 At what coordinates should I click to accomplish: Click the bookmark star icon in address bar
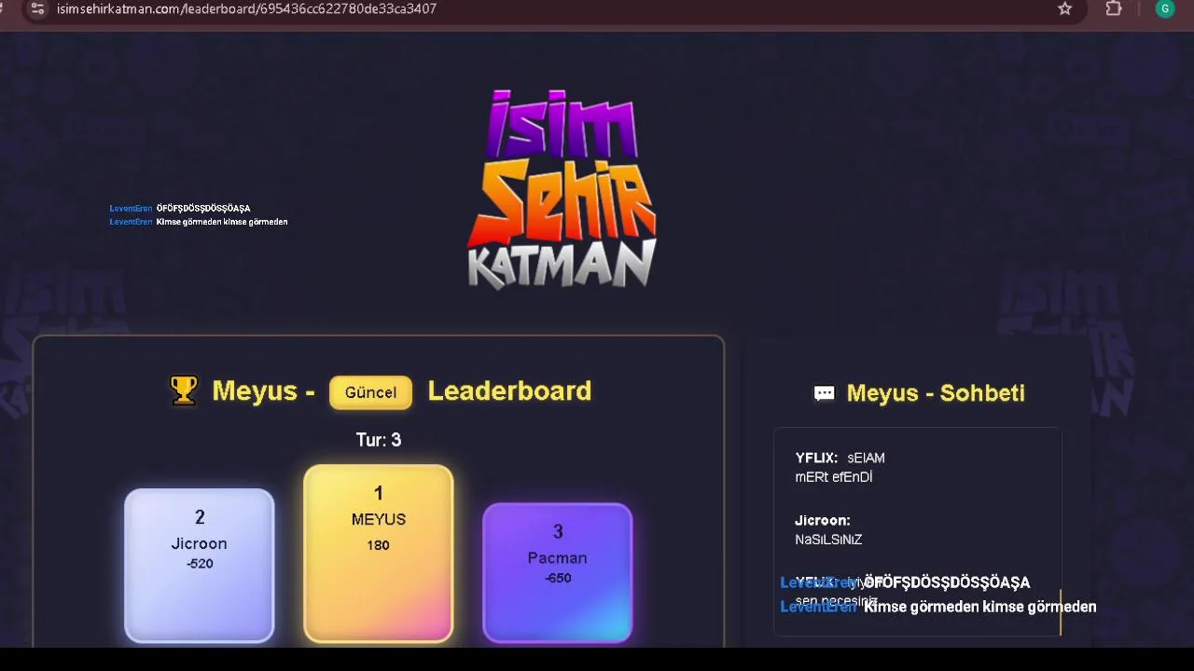1064,8
